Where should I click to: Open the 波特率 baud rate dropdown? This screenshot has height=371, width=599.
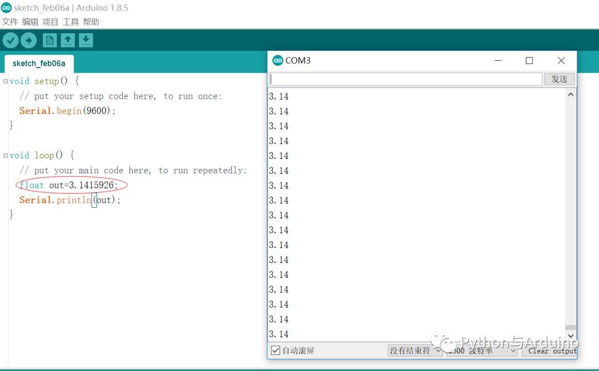tap(482, 351)
